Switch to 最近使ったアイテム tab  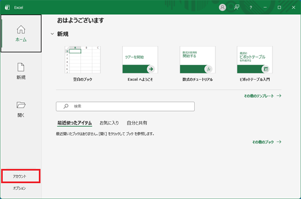(x=74, y=123)
